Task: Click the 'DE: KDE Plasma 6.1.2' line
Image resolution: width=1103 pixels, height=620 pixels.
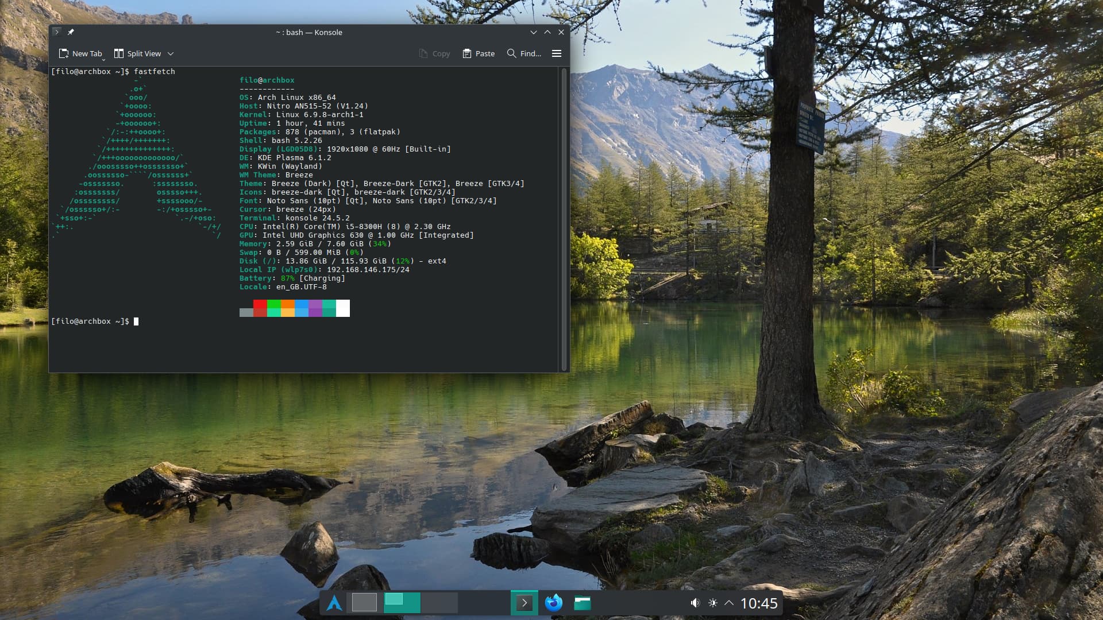Action: [286, 158]
